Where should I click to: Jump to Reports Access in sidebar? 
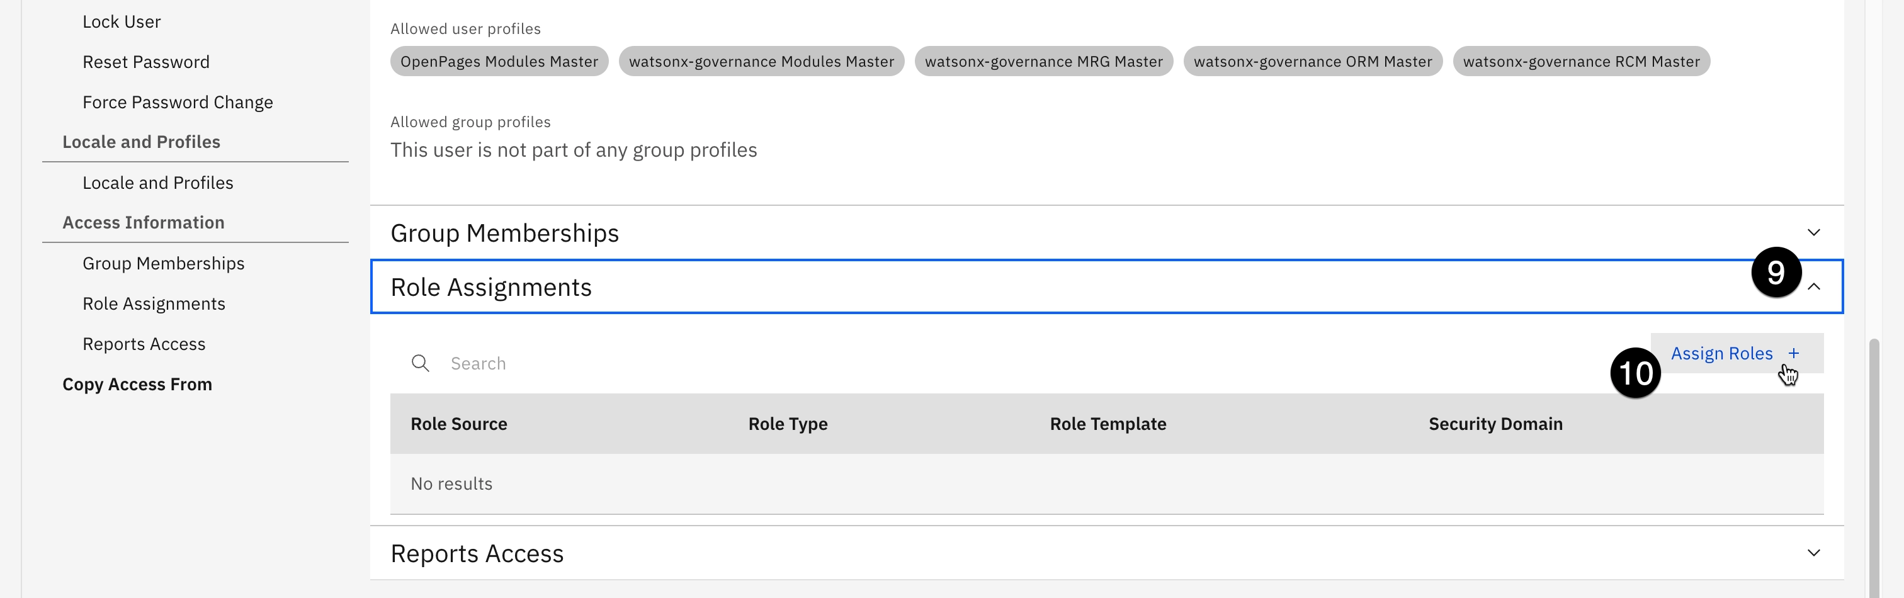(x=144, y=344)
